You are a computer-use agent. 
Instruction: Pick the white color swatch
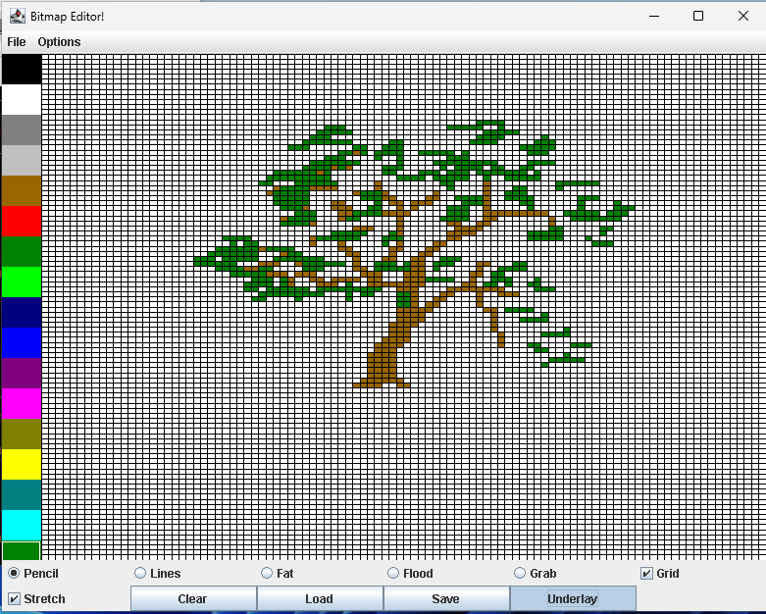point(22,100)
